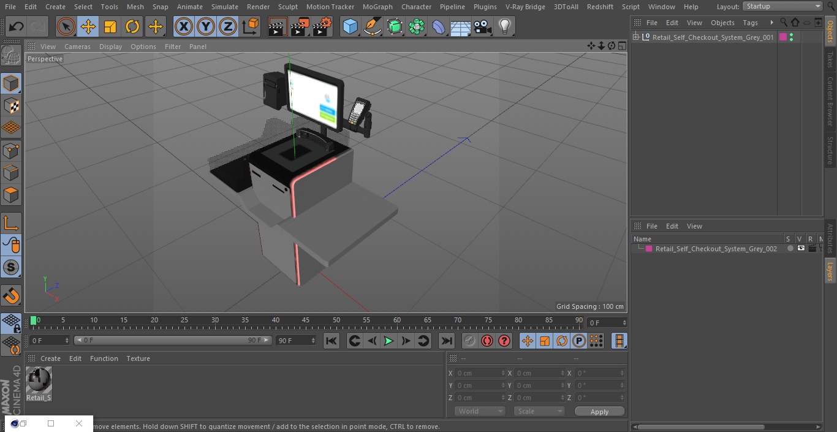
Task: Enable the Axis tool
Action: (x=11, y=223)
